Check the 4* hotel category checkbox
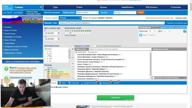Image resolution: width=192 pixels, height=108 pixels. [46, 54]
